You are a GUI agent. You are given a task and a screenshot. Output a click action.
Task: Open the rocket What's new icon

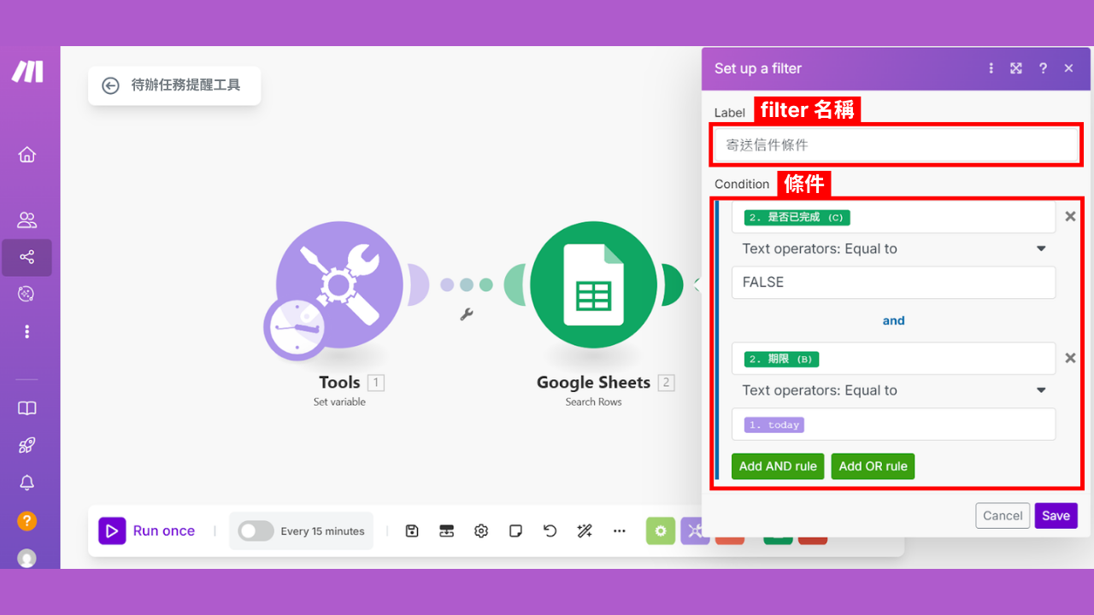click(27, 445)
